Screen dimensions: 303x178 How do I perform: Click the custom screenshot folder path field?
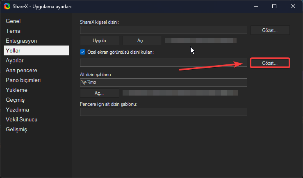(x=164, y=63)
